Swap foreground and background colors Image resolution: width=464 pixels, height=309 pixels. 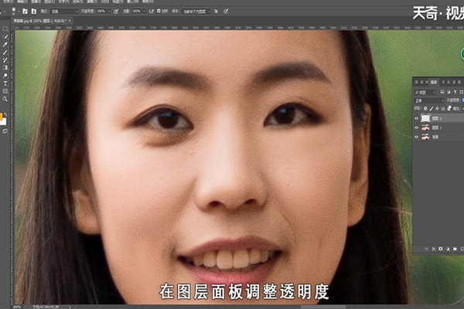(x=5, y=114)
